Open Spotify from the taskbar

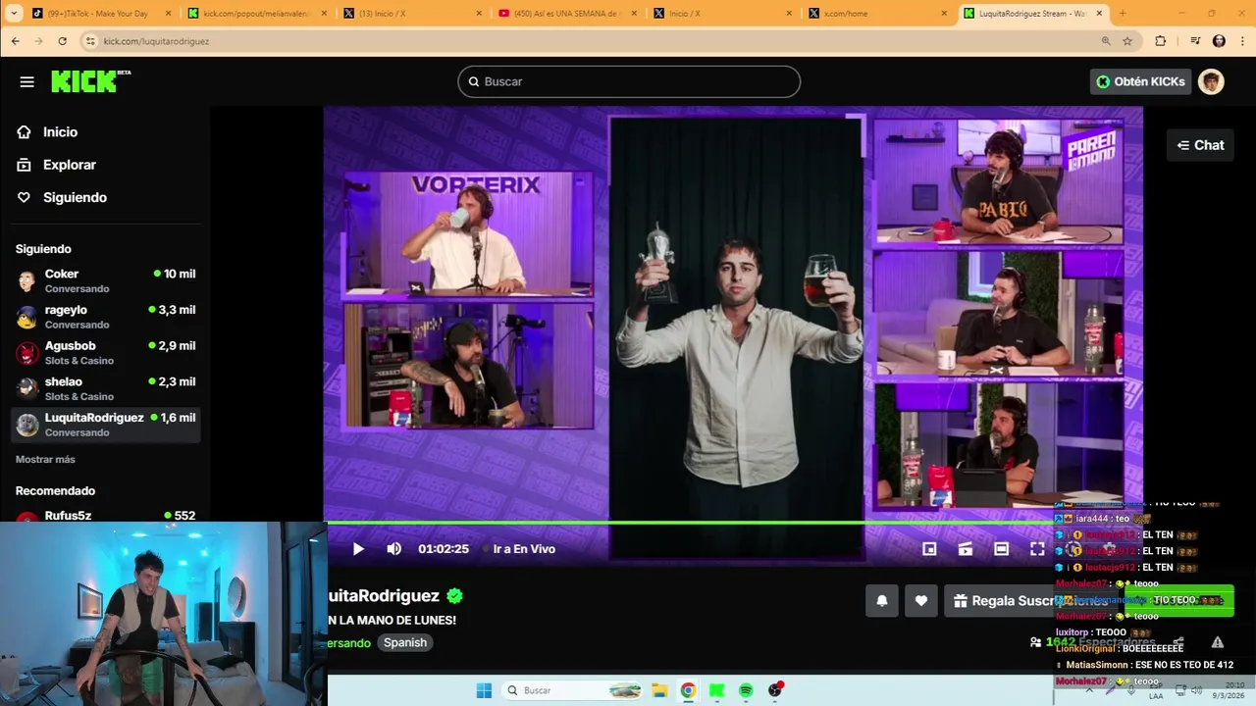click(746, 690)
